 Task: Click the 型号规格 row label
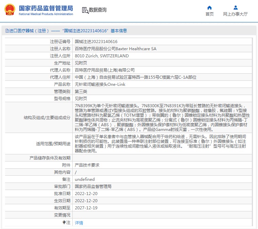[62, 99]
